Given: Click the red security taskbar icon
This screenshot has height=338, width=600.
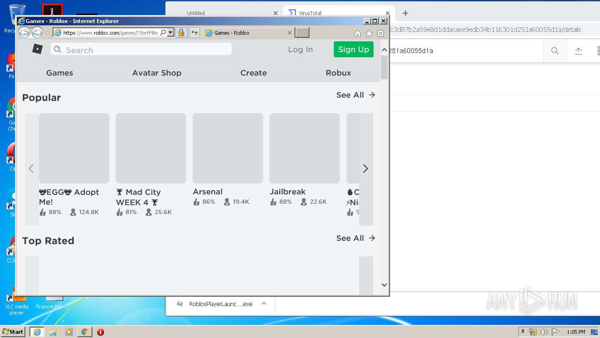Looking at the screenshot, I should (100, 332).
